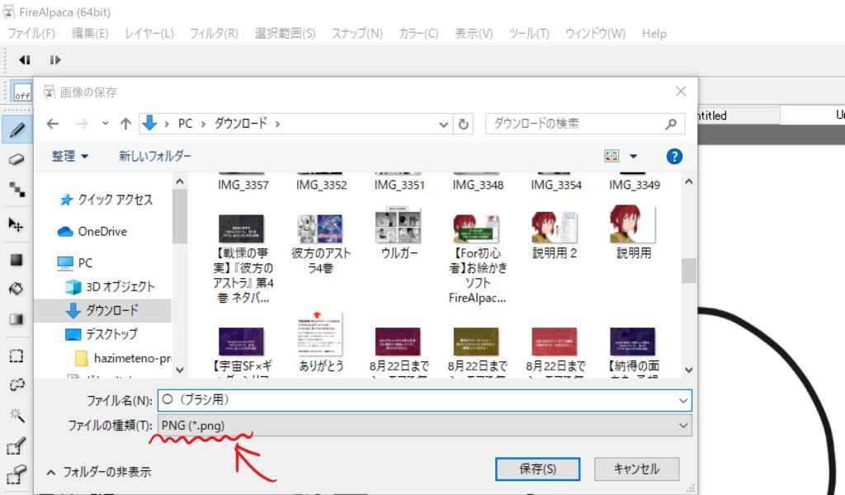
Task: Click the blue help question mark icon
Action: [674, 156]
